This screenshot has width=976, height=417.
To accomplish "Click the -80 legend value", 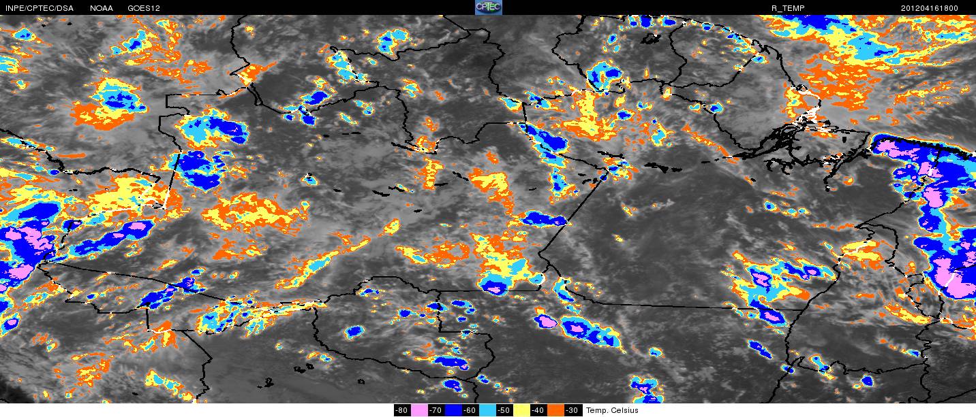I will tap(402, 410).
